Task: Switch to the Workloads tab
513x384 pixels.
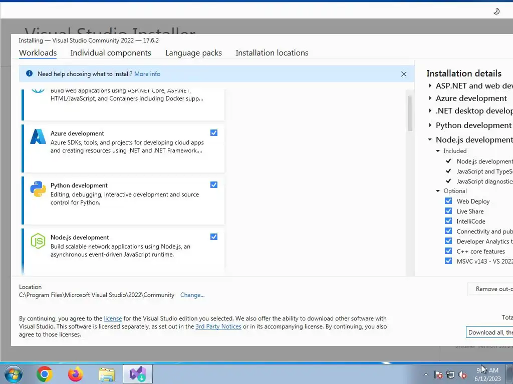Action: point(38,53)
